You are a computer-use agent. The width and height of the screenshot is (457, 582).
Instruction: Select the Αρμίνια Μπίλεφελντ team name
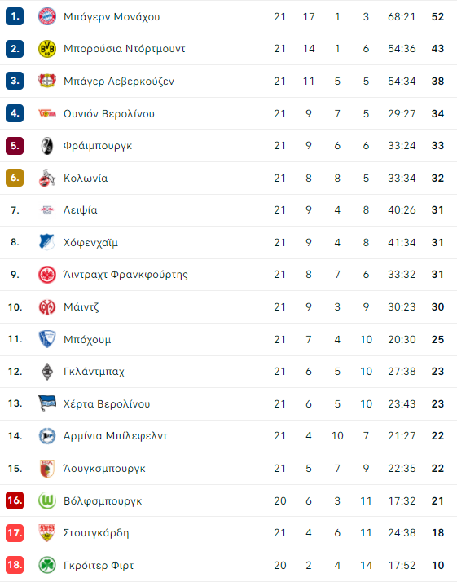[115, 436]
